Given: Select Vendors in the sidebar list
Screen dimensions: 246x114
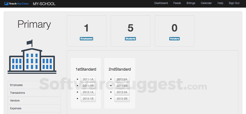Looking at the screenshot, I should [34, 101].
